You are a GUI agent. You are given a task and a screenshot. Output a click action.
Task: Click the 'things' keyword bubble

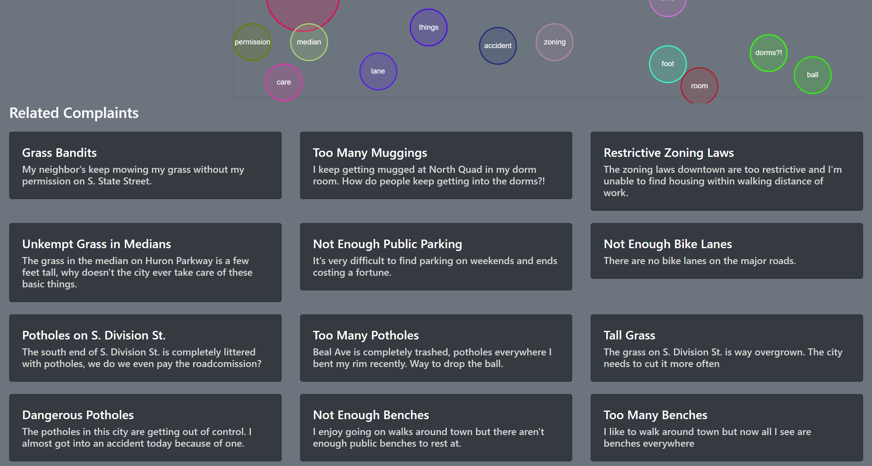coord(428,27)
